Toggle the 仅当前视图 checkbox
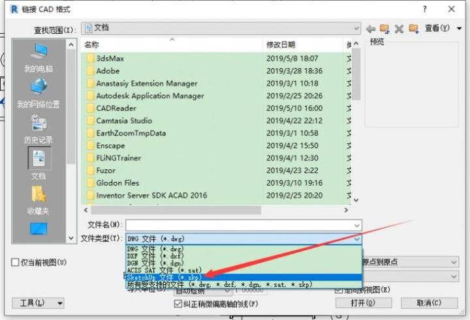This screenshot has width=470, height=320. point(15,262)
